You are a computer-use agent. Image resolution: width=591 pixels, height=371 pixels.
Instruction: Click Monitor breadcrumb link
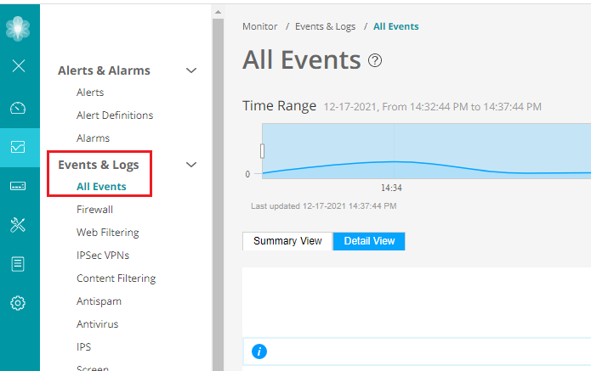tap(259, 26)
